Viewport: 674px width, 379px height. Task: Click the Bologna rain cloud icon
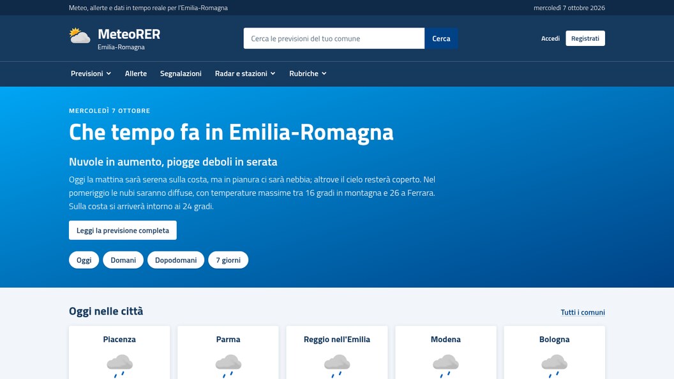(555, 366)
